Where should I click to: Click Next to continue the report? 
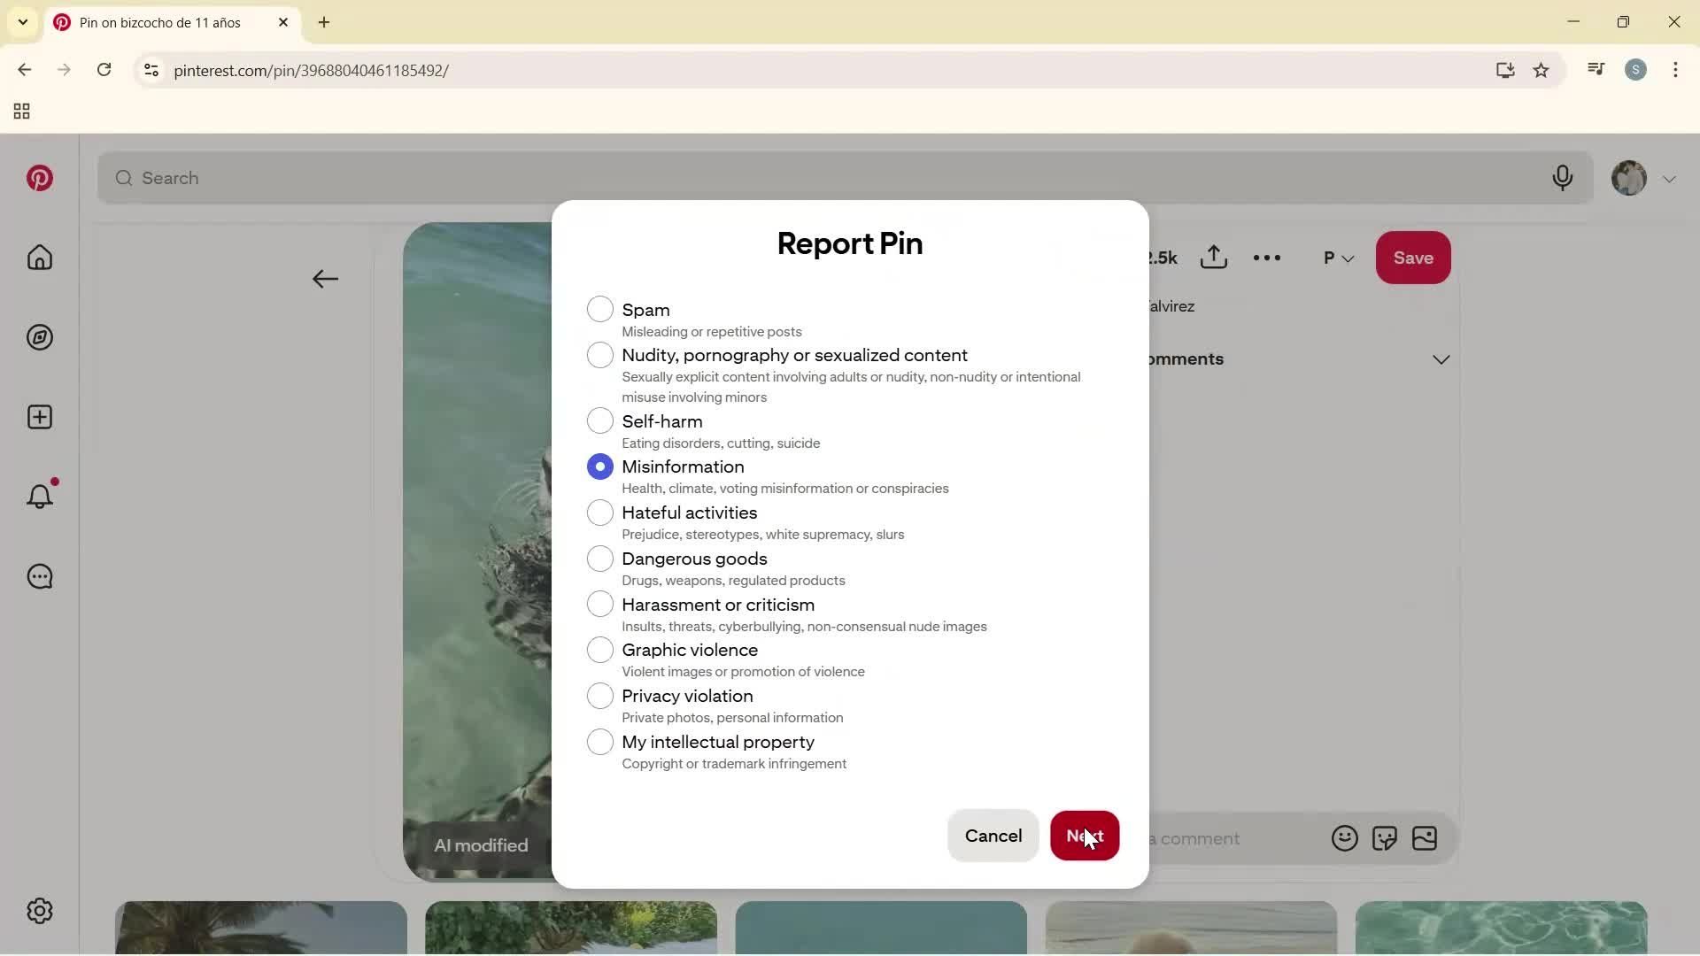pos(1085,836)
